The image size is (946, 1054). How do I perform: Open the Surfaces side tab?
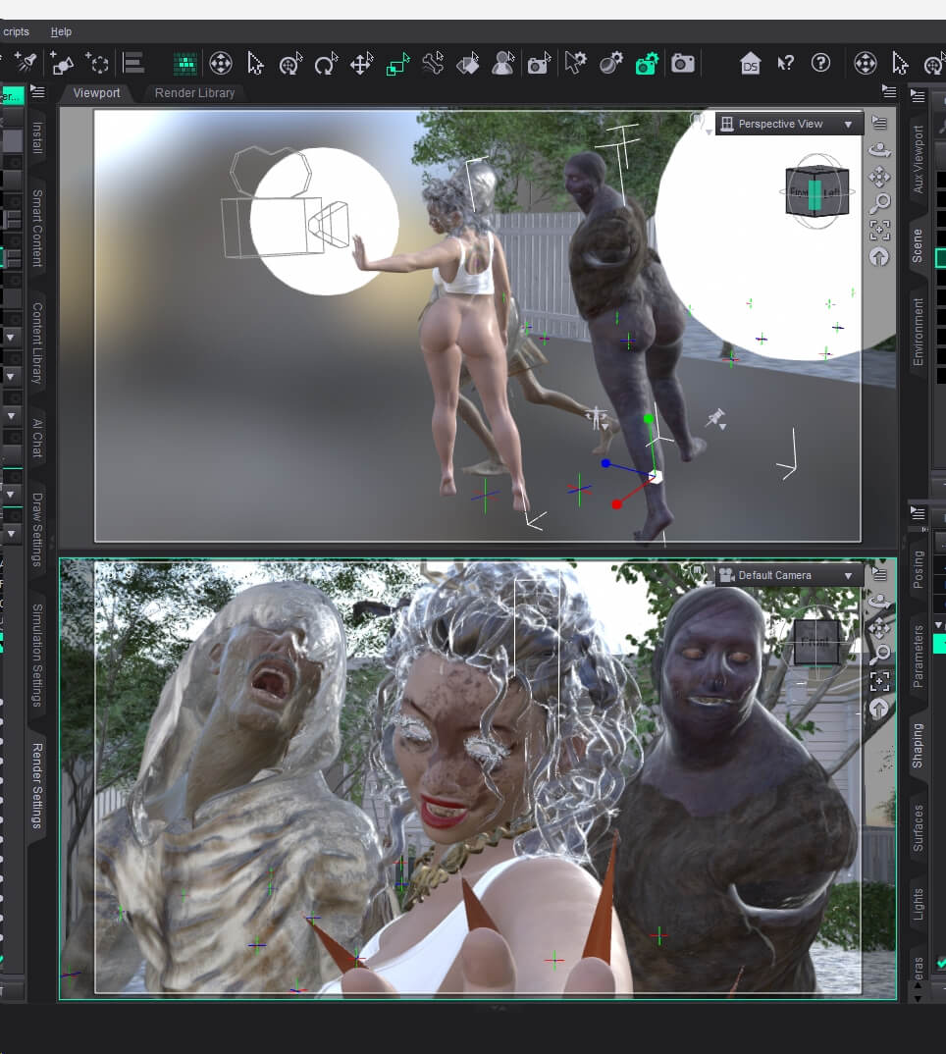918,828
